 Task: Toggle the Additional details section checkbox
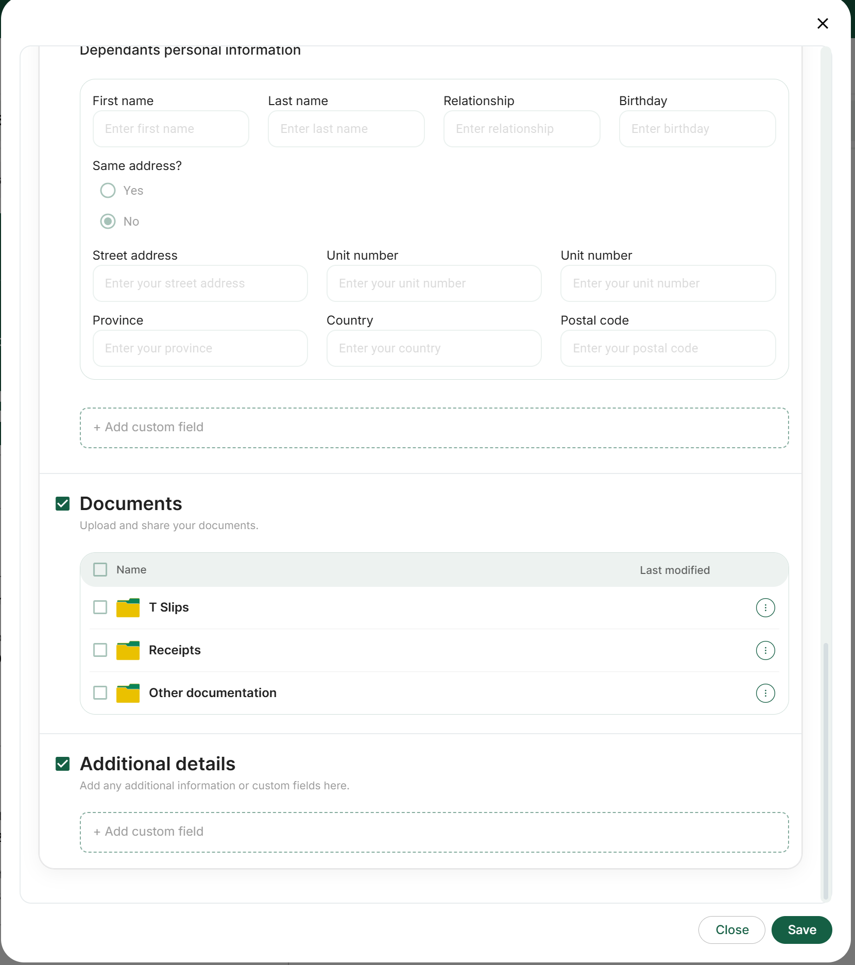(63, 764)
